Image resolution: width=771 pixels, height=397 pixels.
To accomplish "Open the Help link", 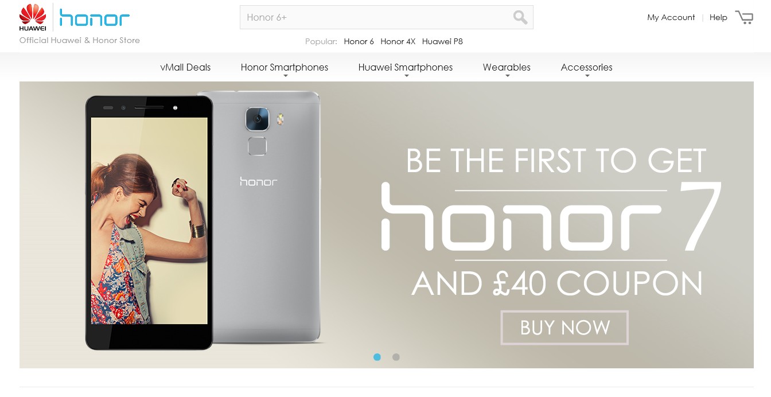I will point(718,17).
